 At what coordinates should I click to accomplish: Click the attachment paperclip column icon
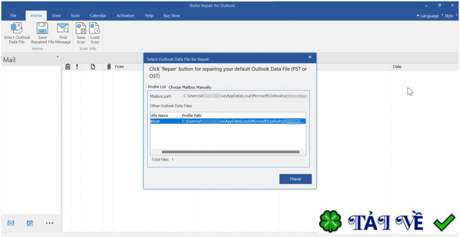(x=109, y=67)
